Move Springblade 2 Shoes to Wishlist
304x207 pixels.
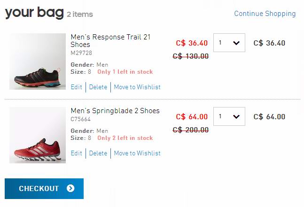tap(137, 153)
